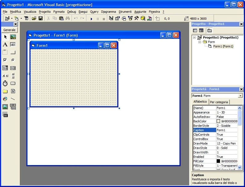245x187 pixels.
Task: Click the BackColor color swatch
Action: [x=218, y=121]
